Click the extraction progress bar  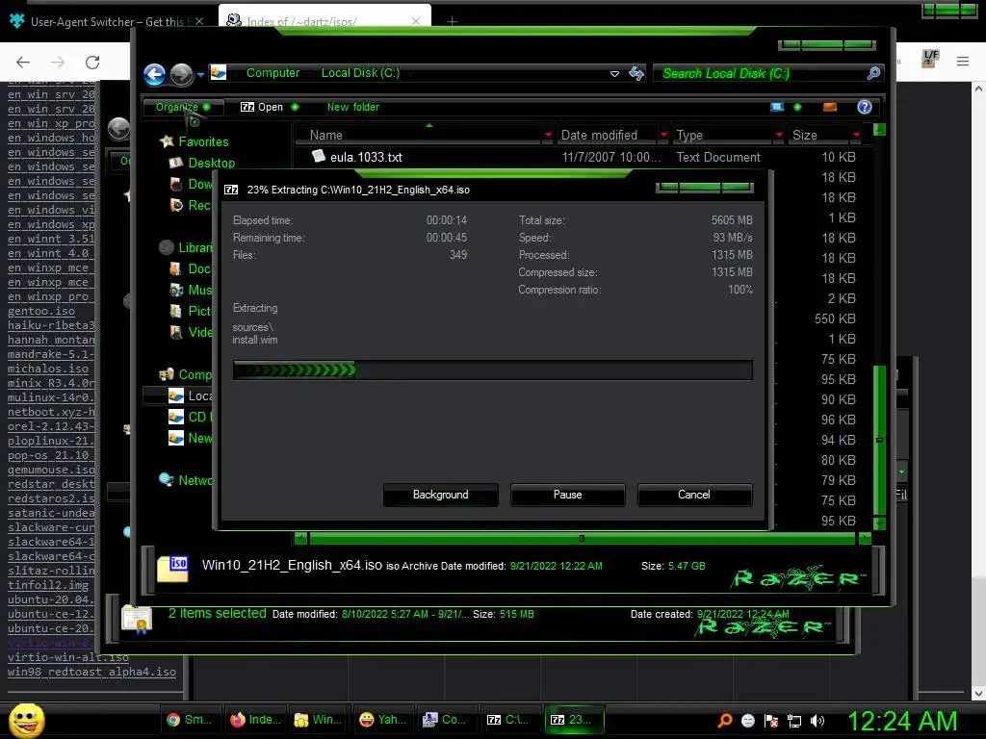click(x=492, y=370)
